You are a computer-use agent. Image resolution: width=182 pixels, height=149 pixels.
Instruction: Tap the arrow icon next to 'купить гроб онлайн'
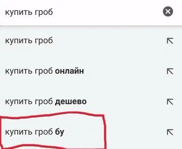coord(170,71)
